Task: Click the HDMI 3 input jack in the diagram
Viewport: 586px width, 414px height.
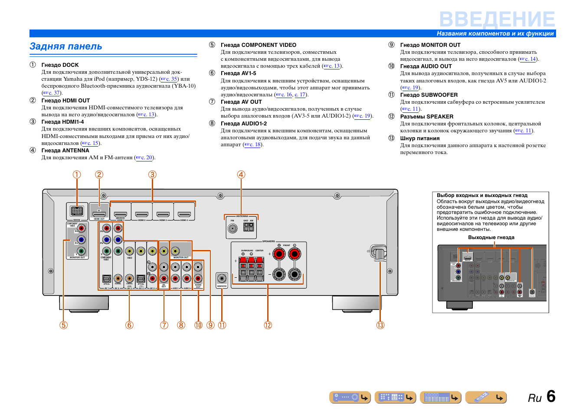Action: click(163, 214)
